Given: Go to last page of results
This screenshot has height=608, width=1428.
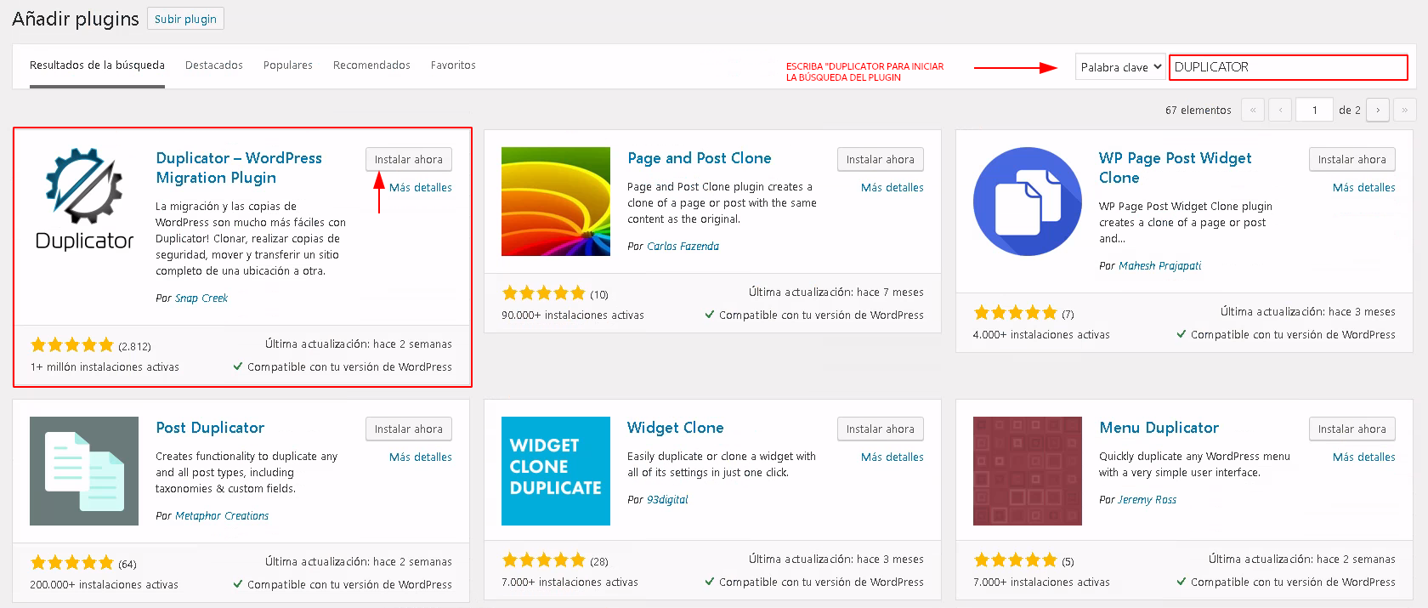Looking at the screenshot, I should (x=1405, y=110).
